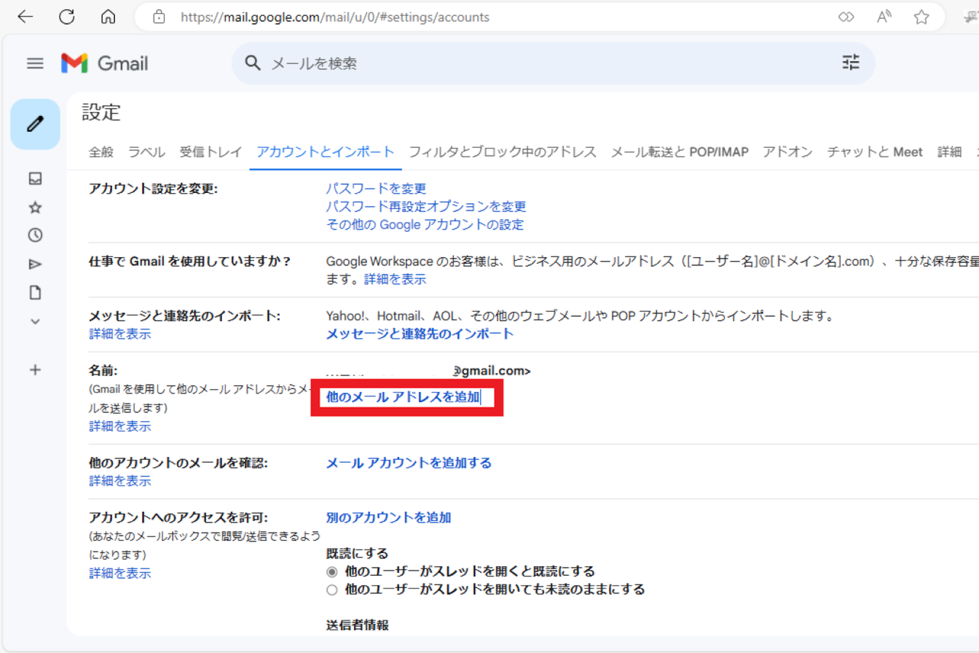The width and height of the screenshot is (979, 653).
Task: Reload the page in browser
Action: click(x=66, y=17)
